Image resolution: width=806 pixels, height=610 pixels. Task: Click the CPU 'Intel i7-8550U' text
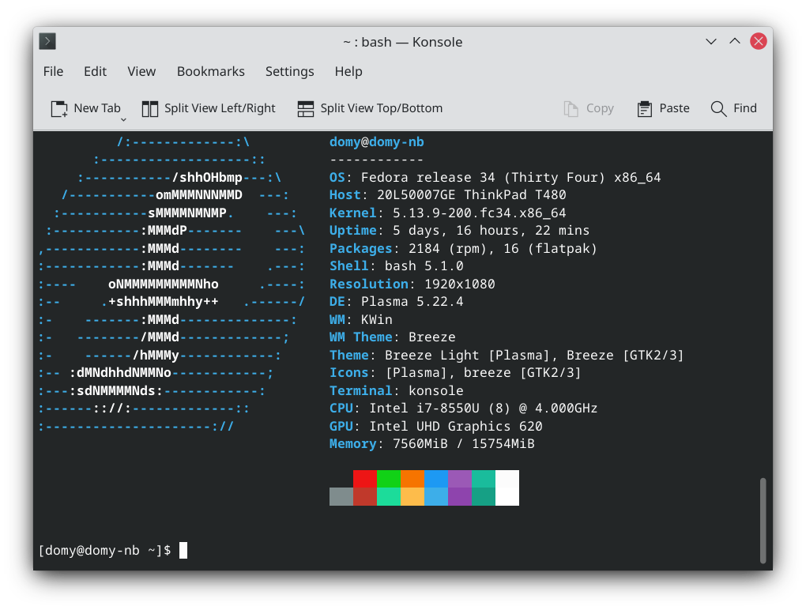coord(424,408)
